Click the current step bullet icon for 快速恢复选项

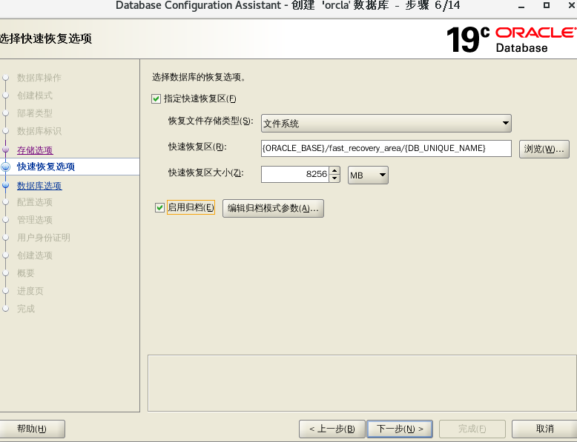pyautogui.click(x=5, y=167)
